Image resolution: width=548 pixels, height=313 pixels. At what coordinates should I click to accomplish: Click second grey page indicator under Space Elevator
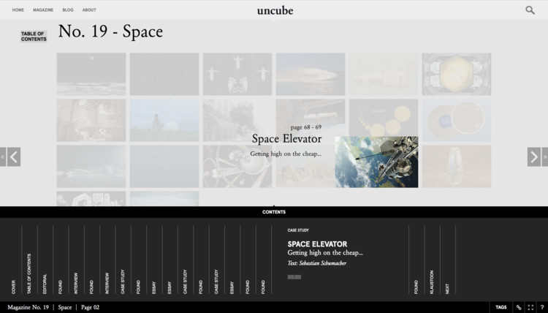pos(298,277)
